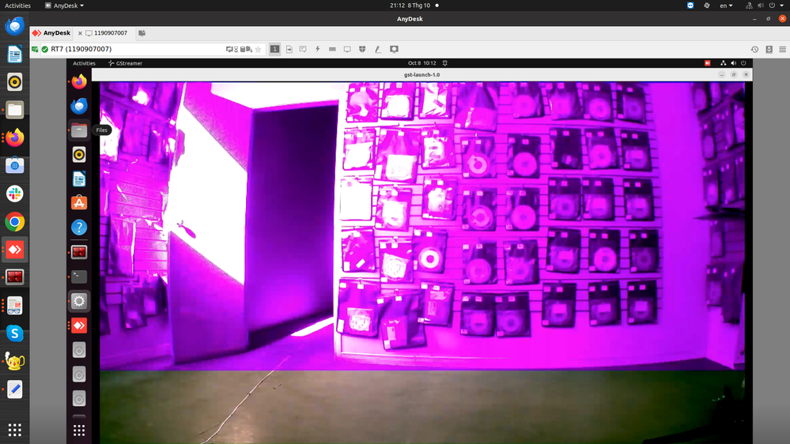Open AnyDesk hamburger main menu
790x444 pixels.
pyautogui.click(x=782, y=49)
